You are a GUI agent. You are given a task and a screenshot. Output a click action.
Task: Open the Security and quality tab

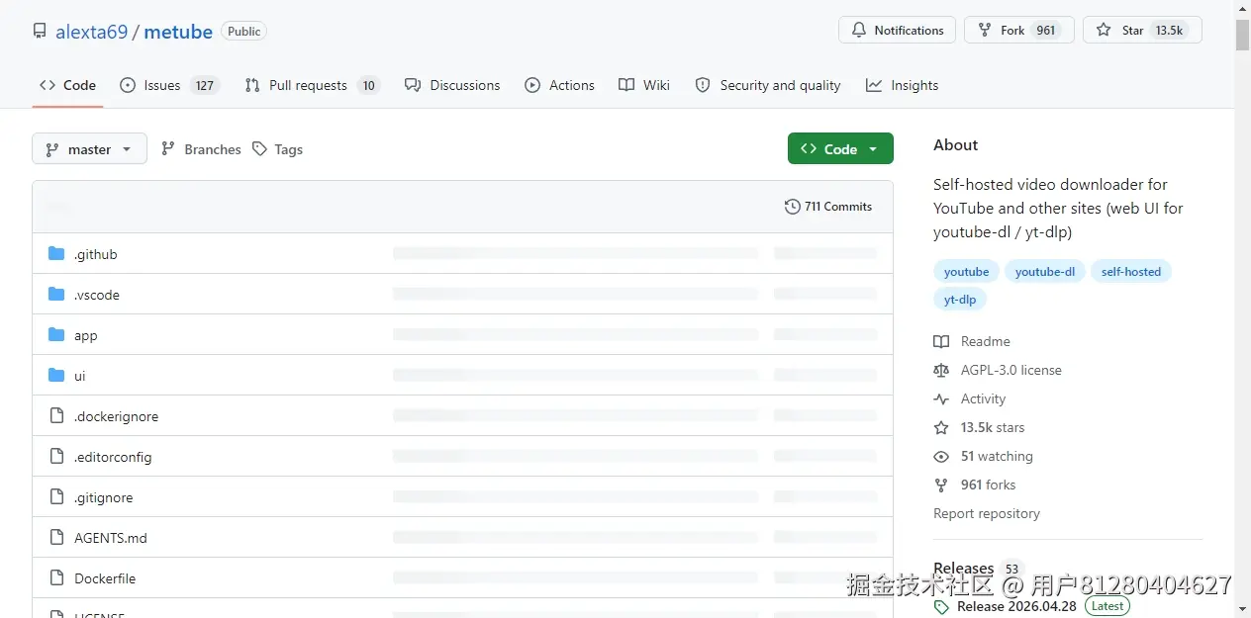tap(768, 85)
